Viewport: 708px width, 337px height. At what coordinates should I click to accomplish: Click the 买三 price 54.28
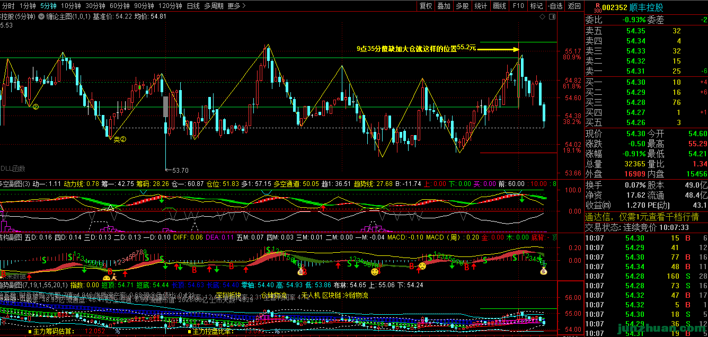tap(636, 102)
